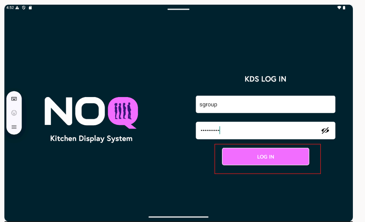Click the pink NOQ queue logo bubble

pos(123,111)
